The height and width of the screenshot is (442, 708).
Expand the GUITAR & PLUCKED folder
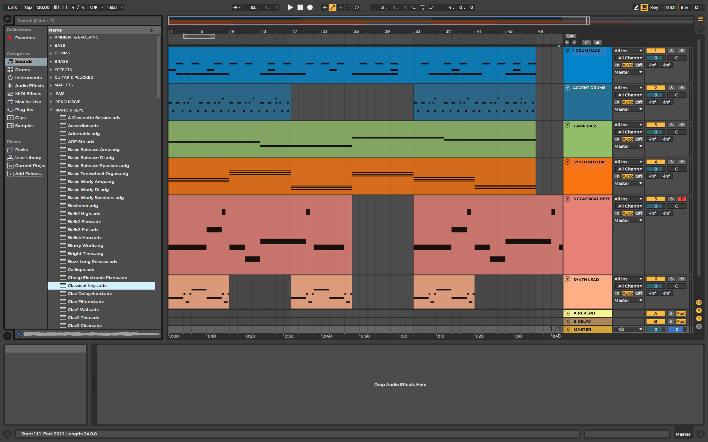pos(51,77)
